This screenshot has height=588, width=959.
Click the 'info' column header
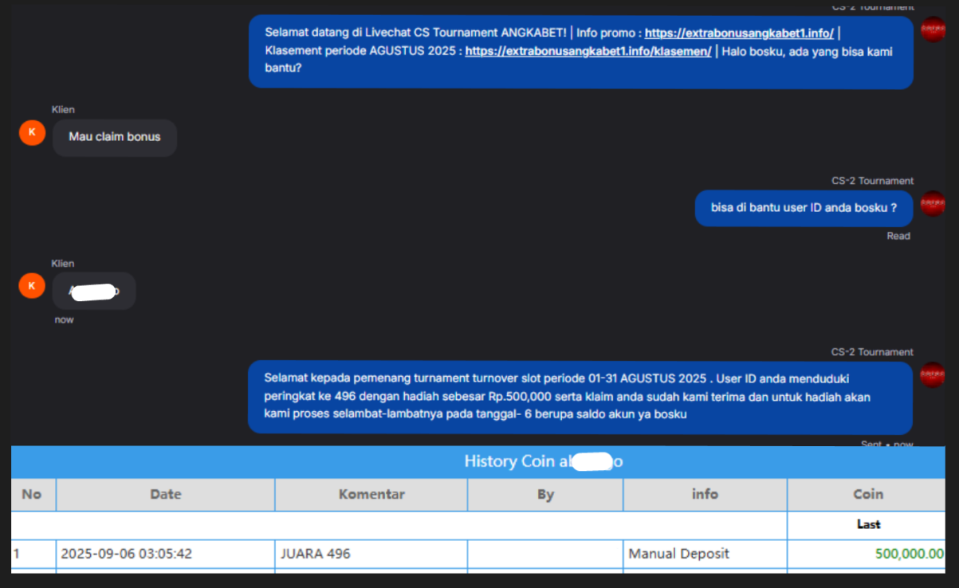pyautogui.click(x=705, y=494)
